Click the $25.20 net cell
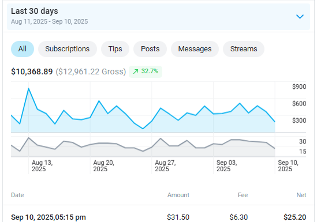Viewport: 317px width, 222px height. coord(294,217)
